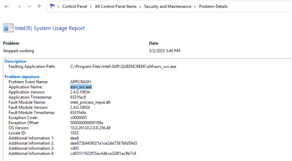Viewport: 292px width, 161px height.
Task: Click the Date column heading
Action: pyautogui.click(x=154, y=43)
